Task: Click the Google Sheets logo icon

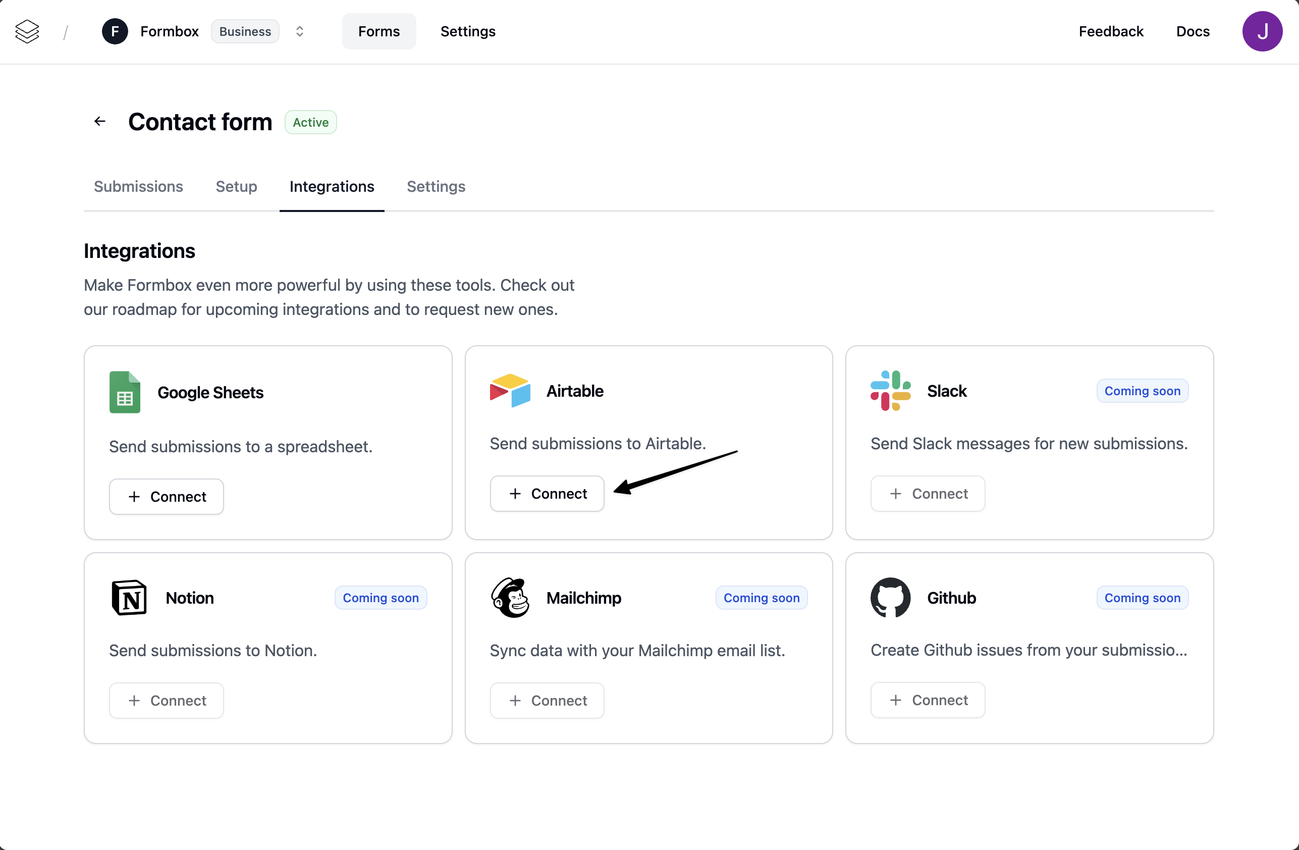Action: (x=125, y=392)
